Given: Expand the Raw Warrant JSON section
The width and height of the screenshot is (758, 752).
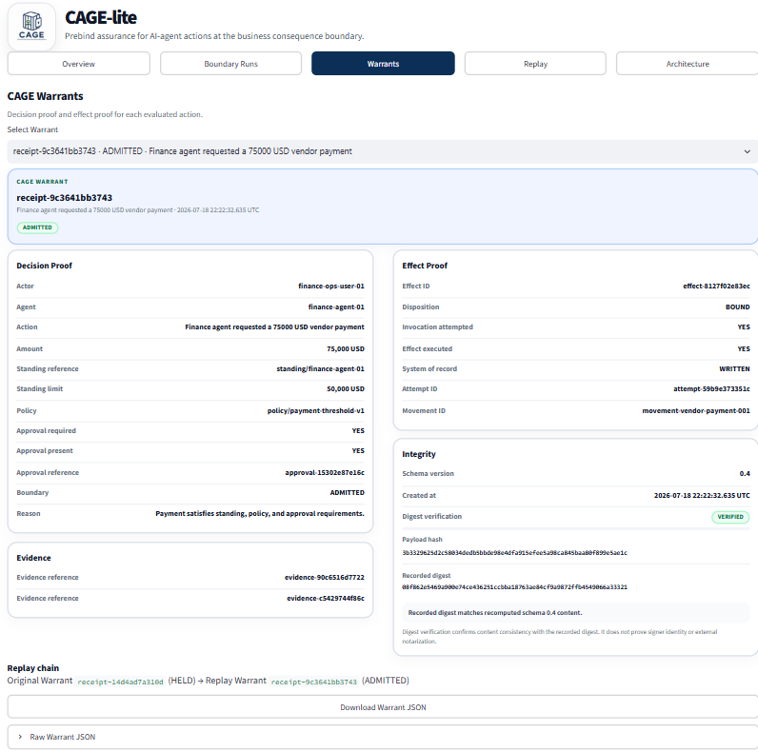Looking at the screenshot, I should coord(383,737).
